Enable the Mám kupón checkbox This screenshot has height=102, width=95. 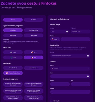point(51,101)
